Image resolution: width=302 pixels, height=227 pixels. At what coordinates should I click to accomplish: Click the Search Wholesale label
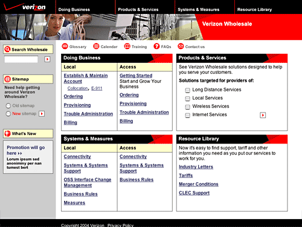[30, 50]
